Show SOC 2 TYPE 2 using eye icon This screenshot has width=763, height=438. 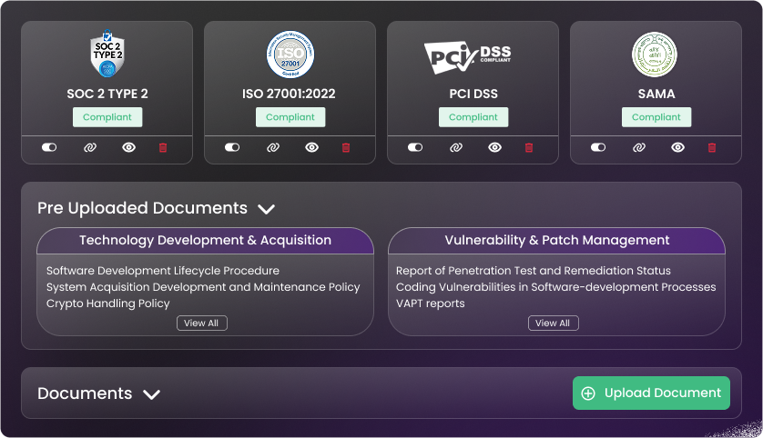[128, 147]
